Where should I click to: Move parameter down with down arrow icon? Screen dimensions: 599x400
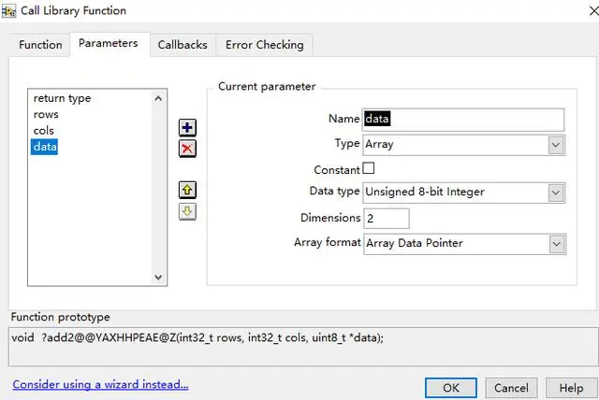(x=187, y=211)
